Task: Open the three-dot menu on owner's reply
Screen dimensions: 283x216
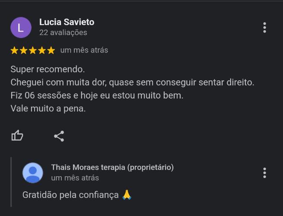Action: tap(264, 173)
